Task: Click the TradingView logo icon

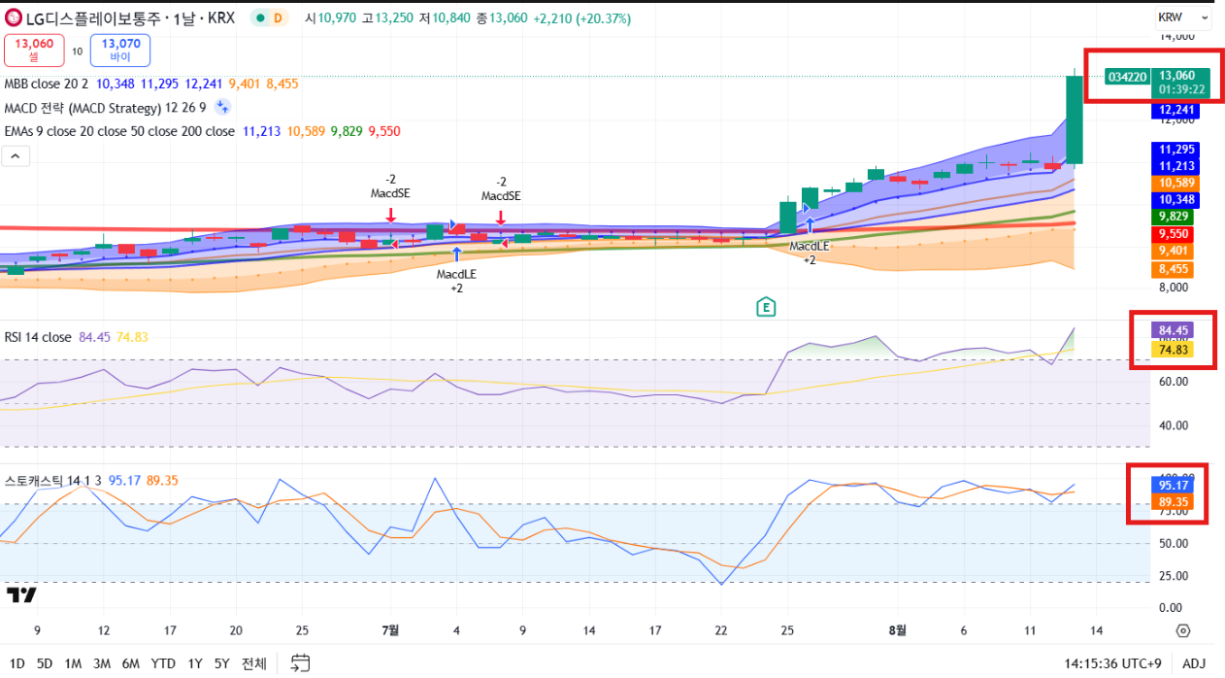Action: (x=21, y=594)
